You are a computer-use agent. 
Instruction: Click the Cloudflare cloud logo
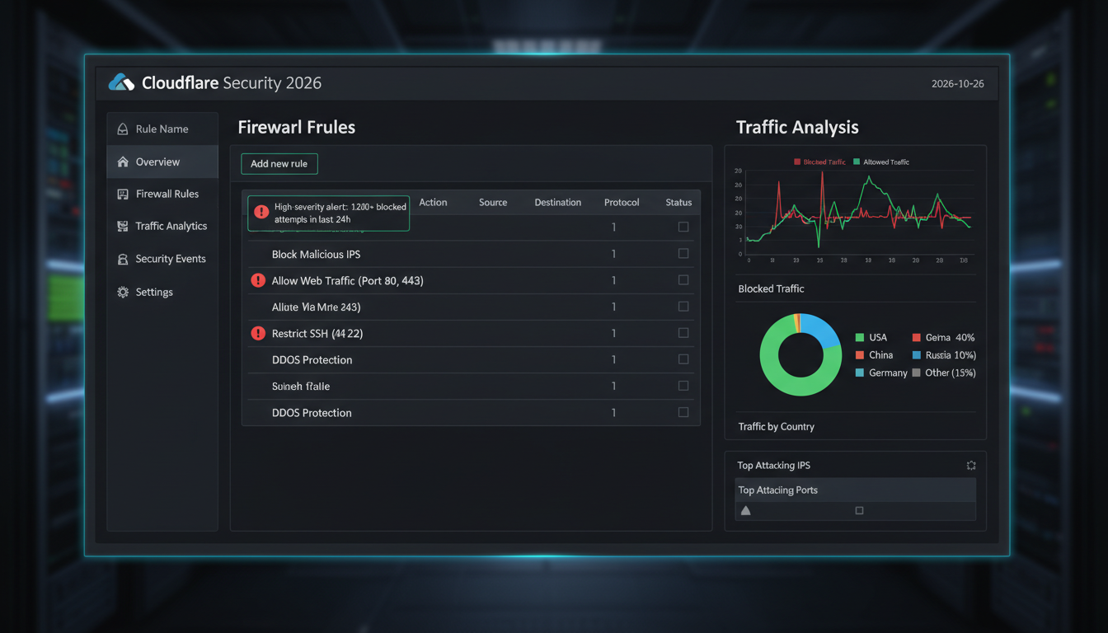(x=121, y=82)
